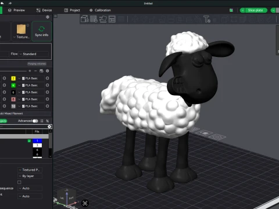Image resolution: width=279 pixels, height=209 pixels.
Task: Open the Textured P.. dropdown
Action: [30, 170]
